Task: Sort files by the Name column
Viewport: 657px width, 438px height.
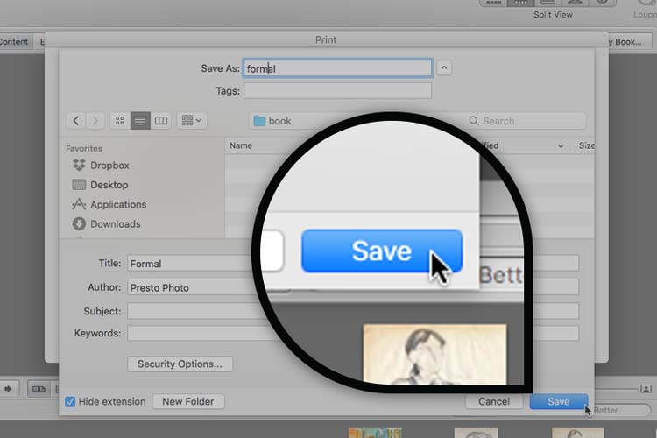Action: coord(241,145)
